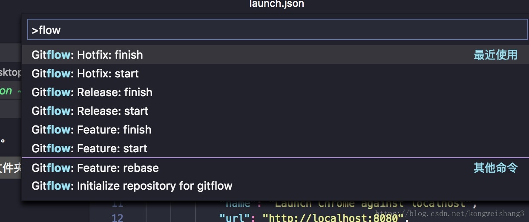Run Gitflow: Feature: finish command

275,130
